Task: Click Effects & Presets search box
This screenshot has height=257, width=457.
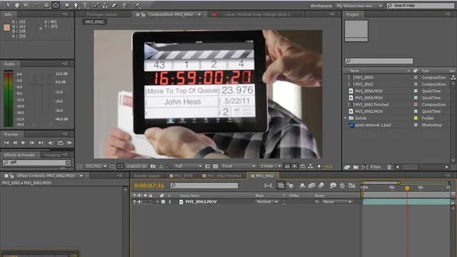Action: (36, 163)
